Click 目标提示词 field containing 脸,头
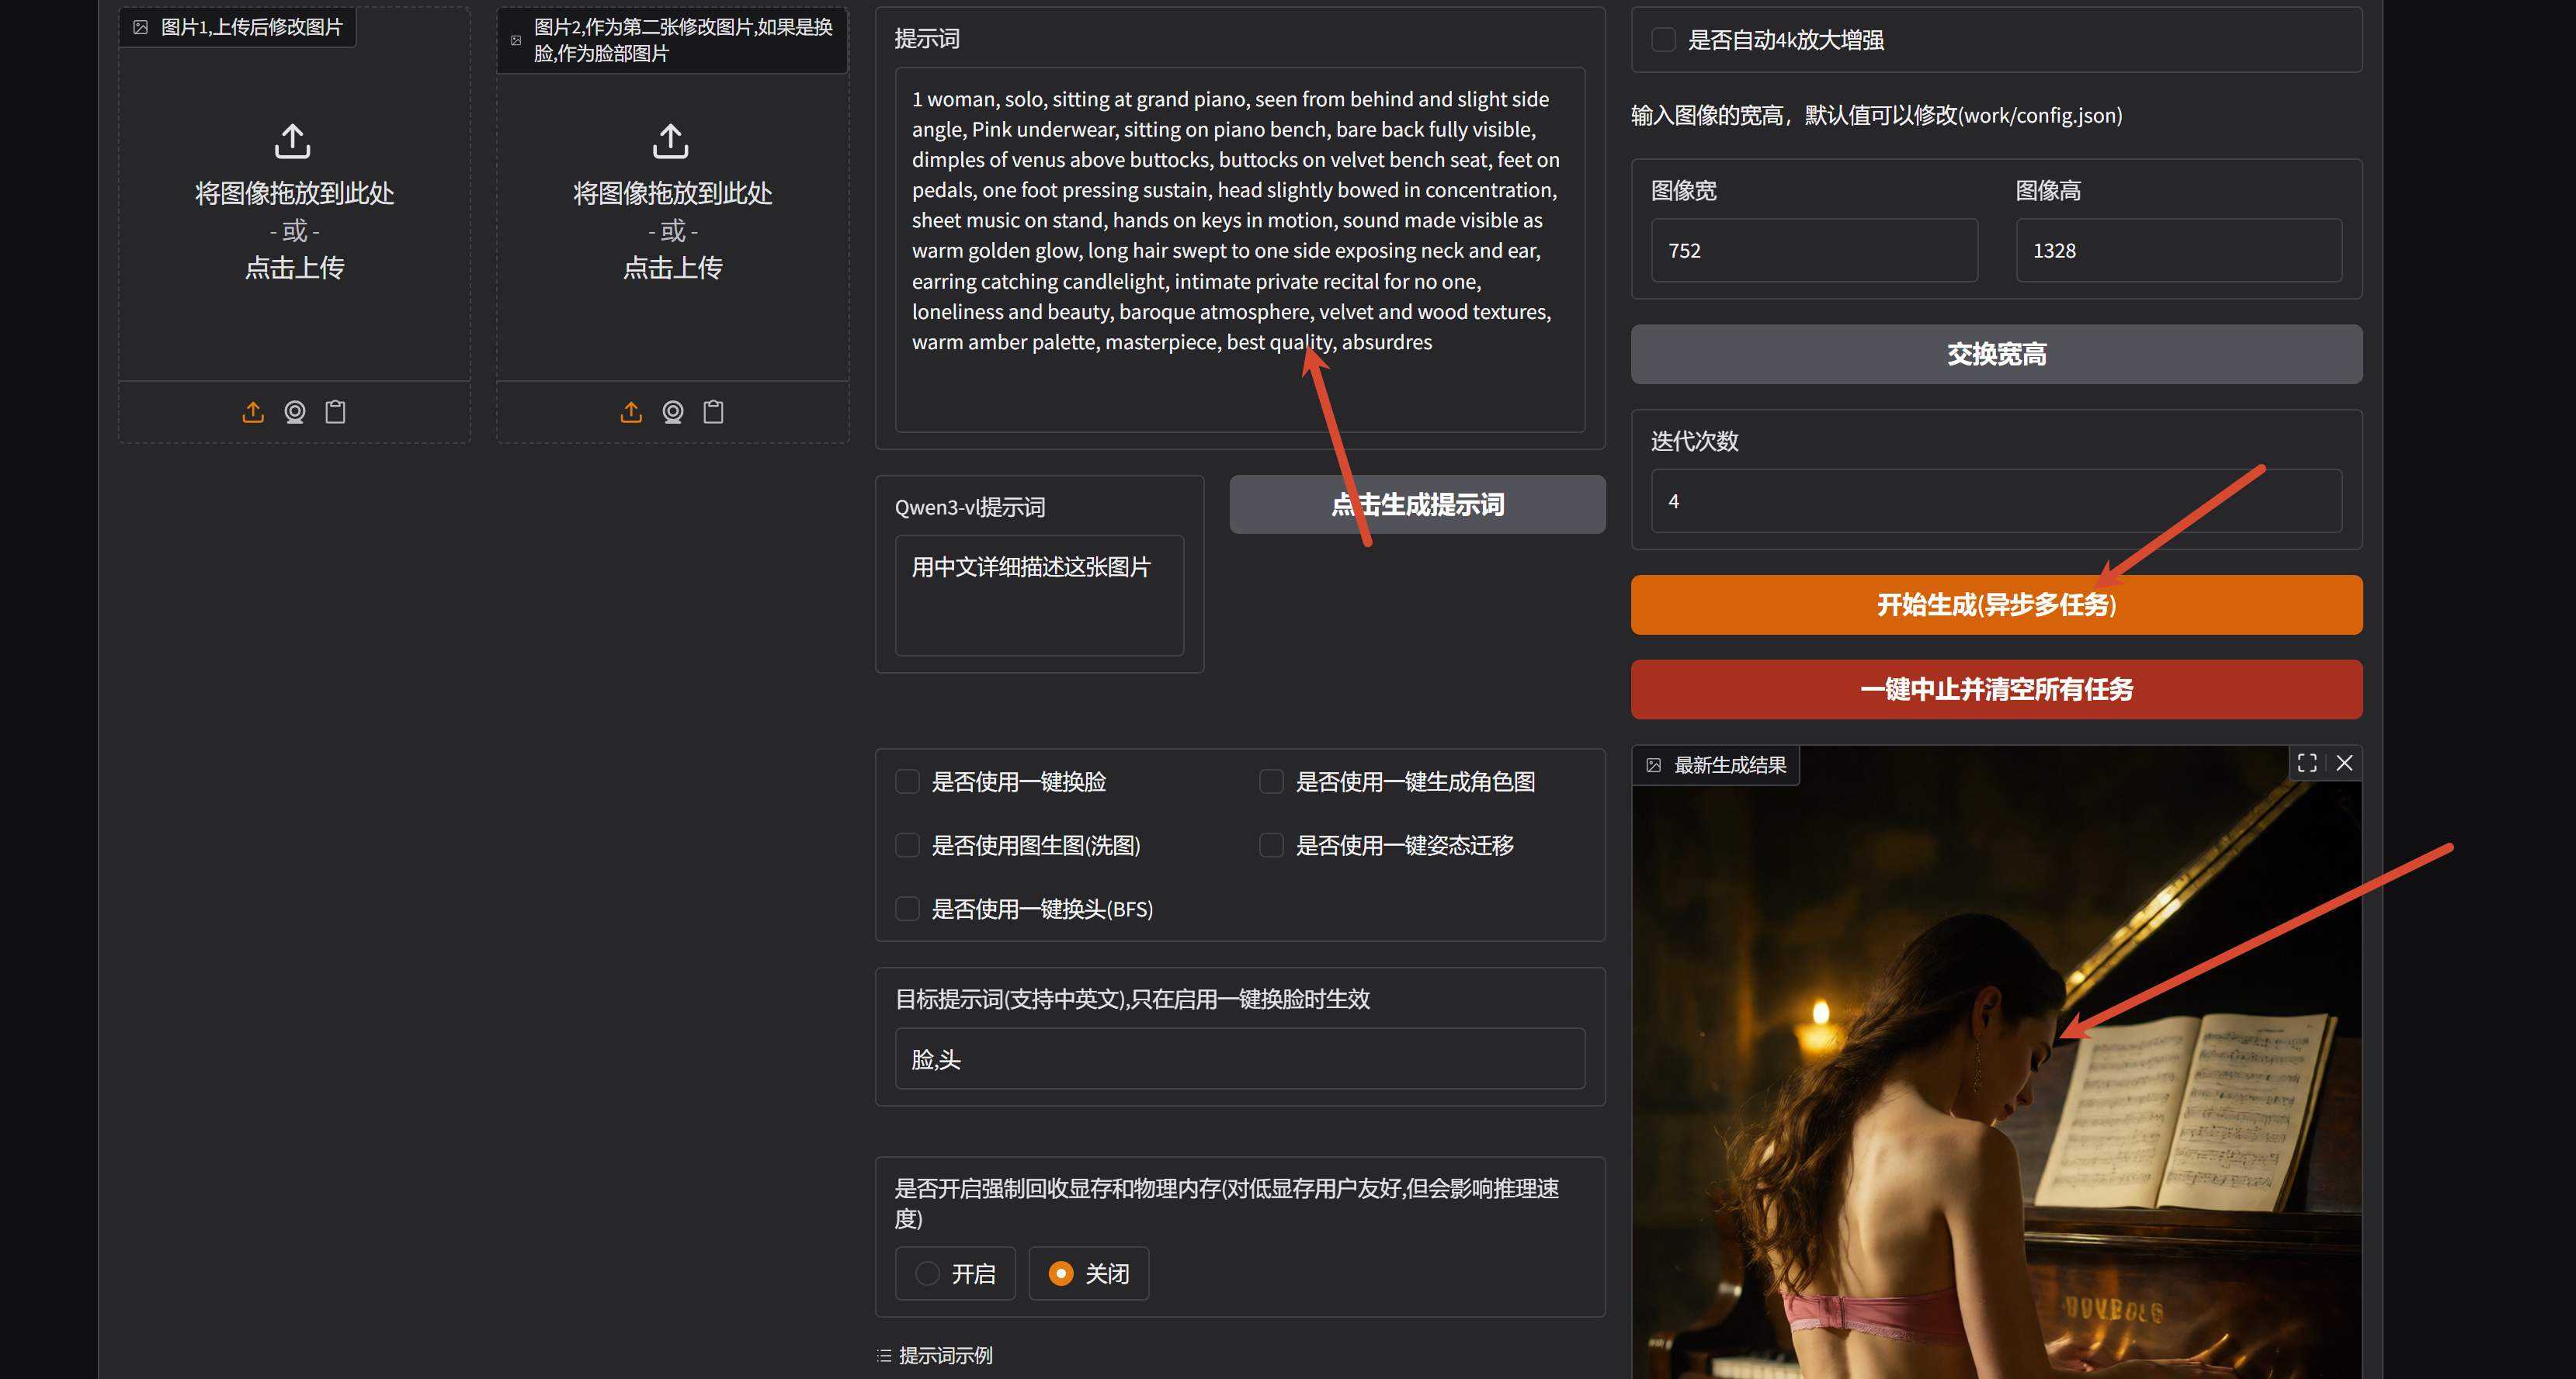 [x=1240, y=1059]
